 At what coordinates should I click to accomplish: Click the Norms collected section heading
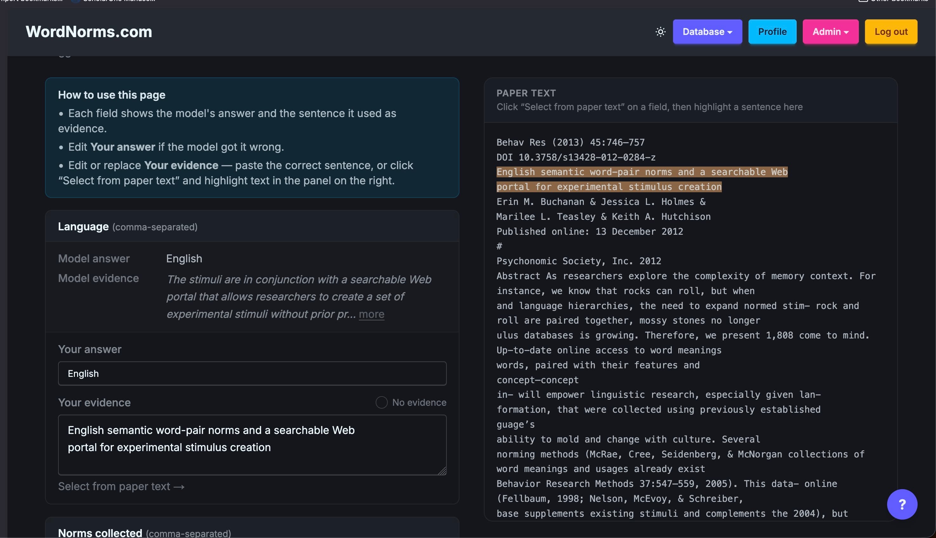(100, 533)
